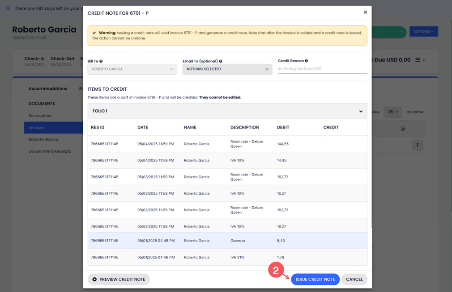The width and height of the screenshot is (452, 292).
Task: Click the DESCRIPTION column header
Action: [244, 127]
